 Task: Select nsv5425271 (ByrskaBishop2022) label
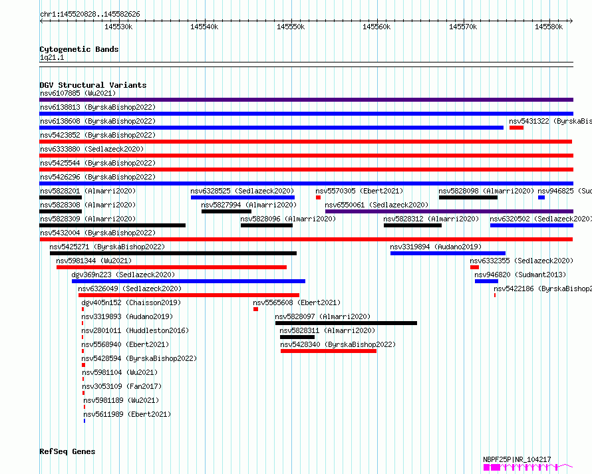[x=107, y=247]
